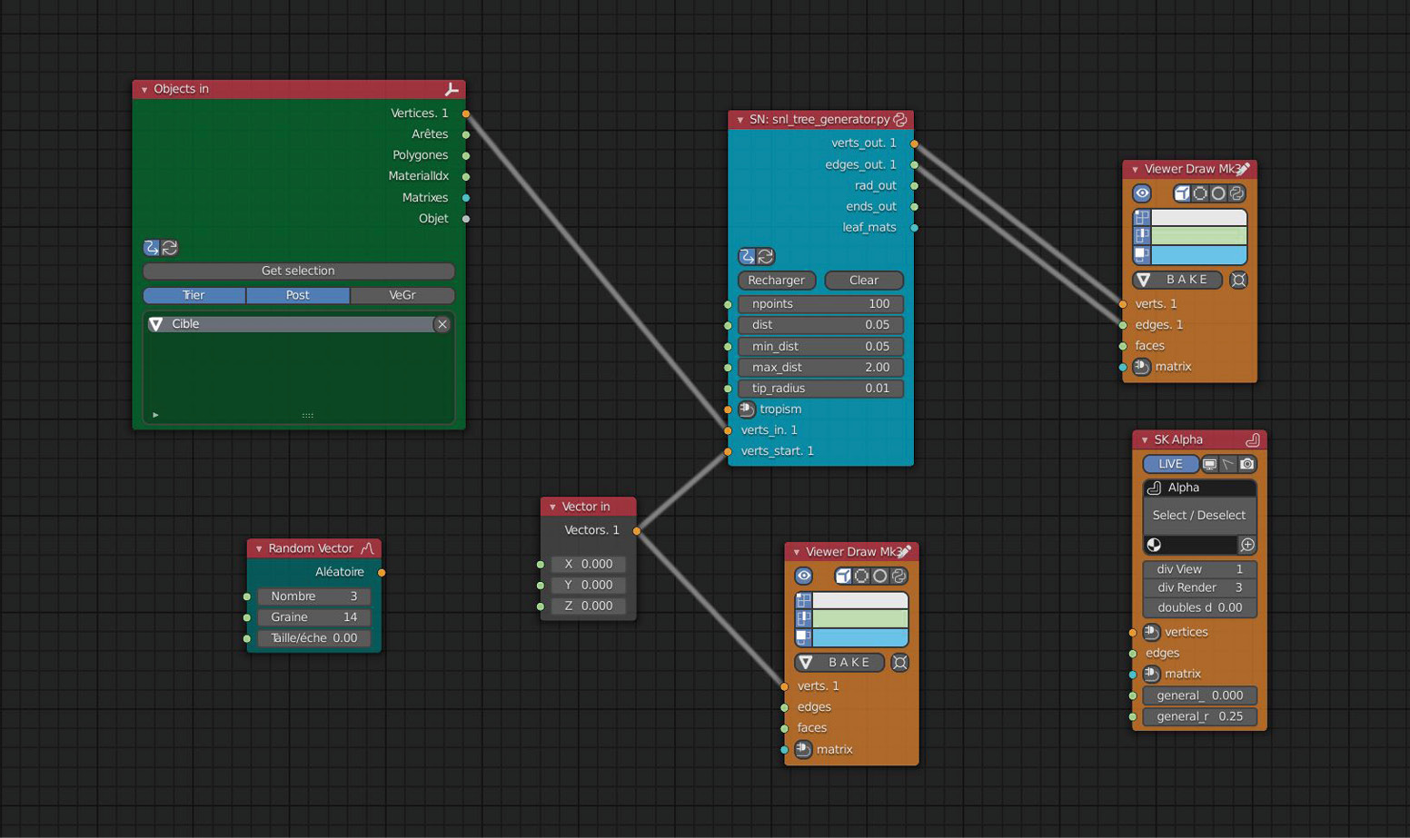Enable the VeGr option in Objects in

402,295
